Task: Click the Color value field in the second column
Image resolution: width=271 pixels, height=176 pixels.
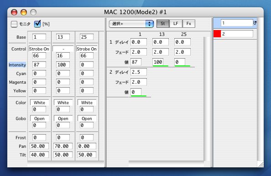Action: pyautogui.click(x=63, y=109)
